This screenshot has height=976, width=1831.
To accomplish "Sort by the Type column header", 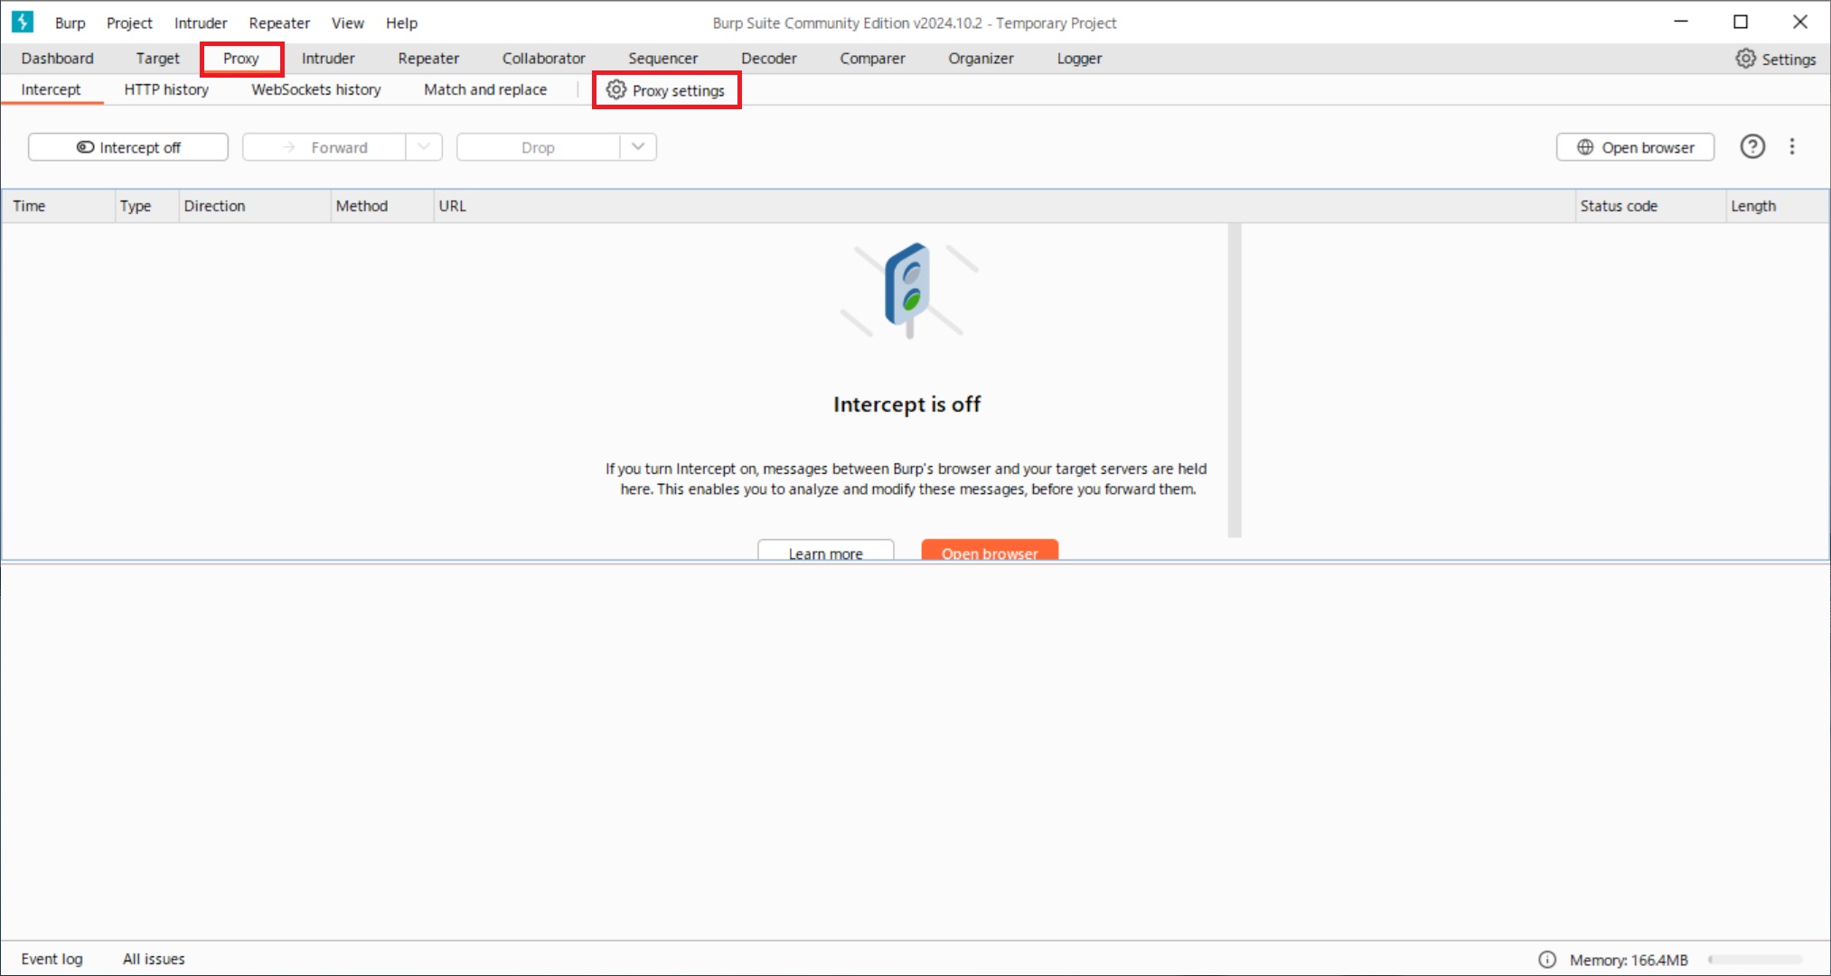I will pyautogui.click(x=147, y=206).
